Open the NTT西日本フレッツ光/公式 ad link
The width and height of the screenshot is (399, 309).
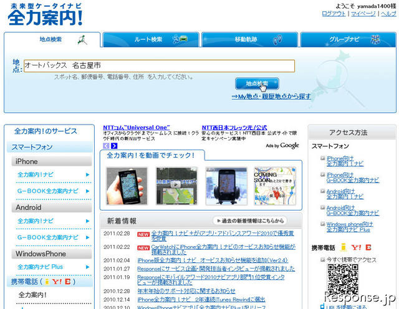click(234, 128)
